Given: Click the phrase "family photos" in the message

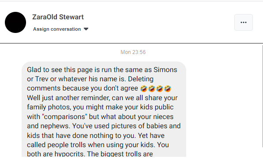Looking at the screenshot, I should tap(49, 107).
